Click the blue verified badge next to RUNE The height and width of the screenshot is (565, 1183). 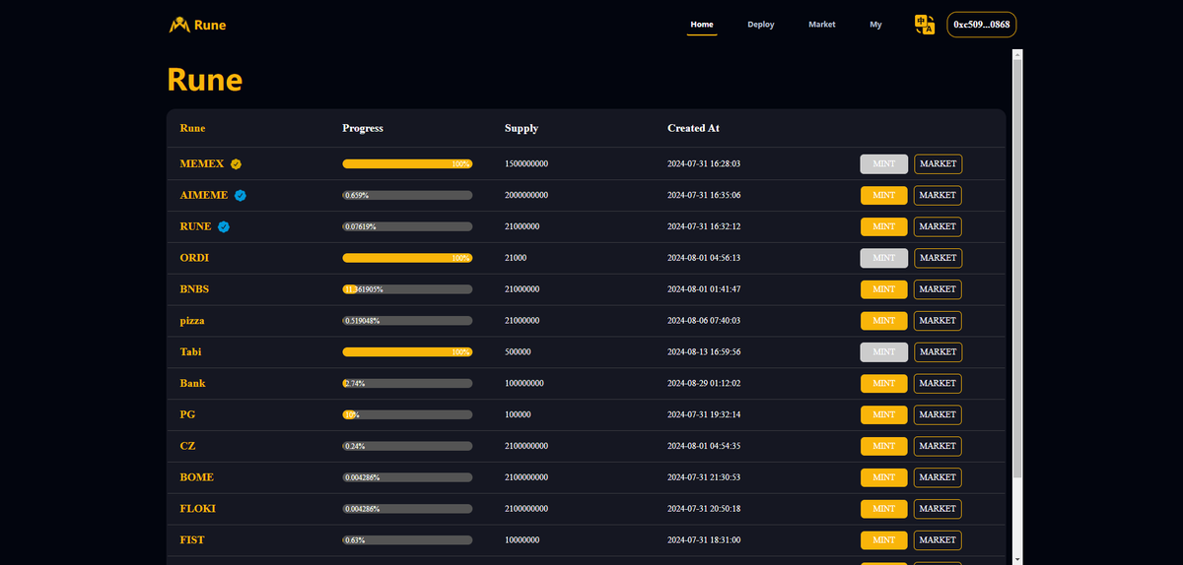224,226
